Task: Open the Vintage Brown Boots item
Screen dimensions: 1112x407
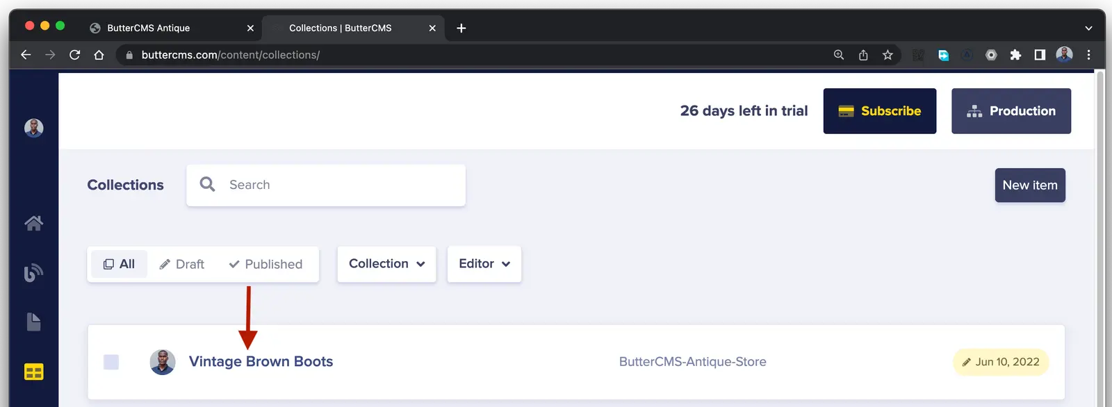Action: [x=261, y=362]
